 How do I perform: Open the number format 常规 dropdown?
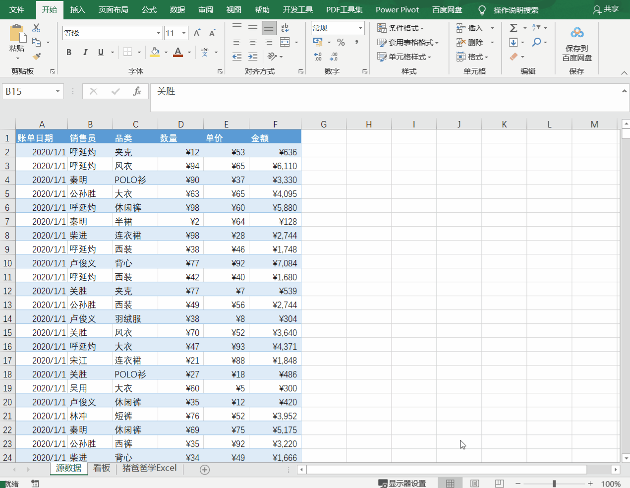coord(360,28)
